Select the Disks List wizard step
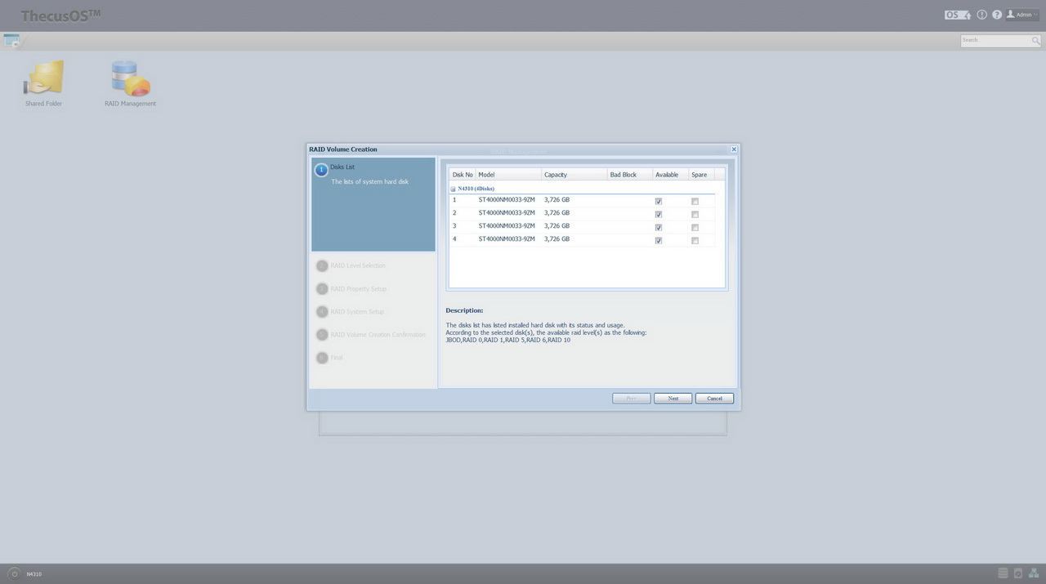The height and width of the screenshot is (584, 1046). tap(373, 204)
